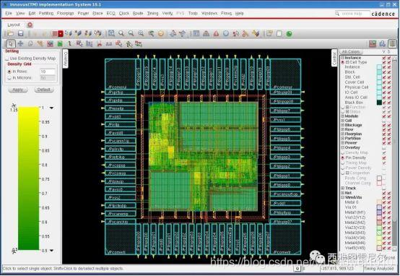The image size is (400, 276).
Task: Open the Timing menu
Action: pyautogui.click(x=152, y=13)
